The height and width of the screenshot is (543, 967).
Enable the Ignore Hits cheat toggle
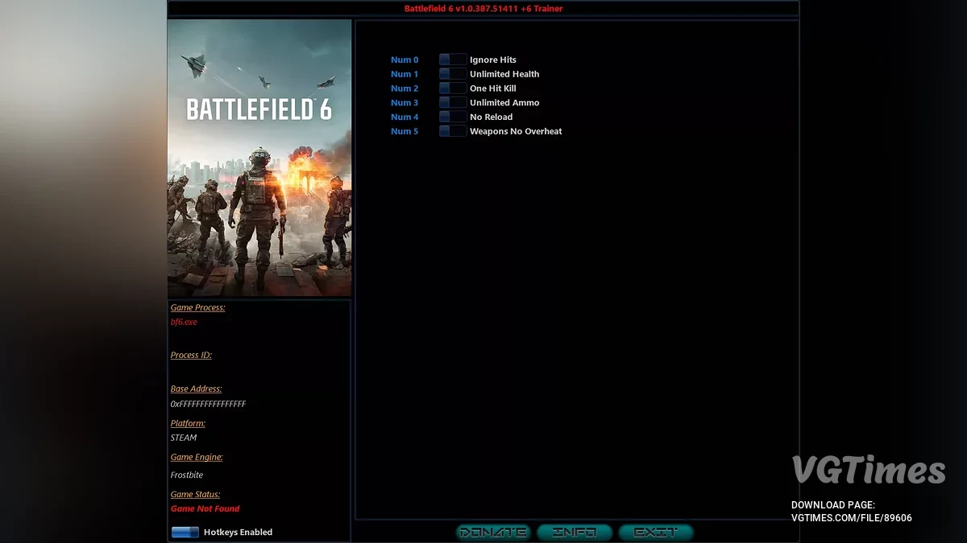(x=452, y=59)
